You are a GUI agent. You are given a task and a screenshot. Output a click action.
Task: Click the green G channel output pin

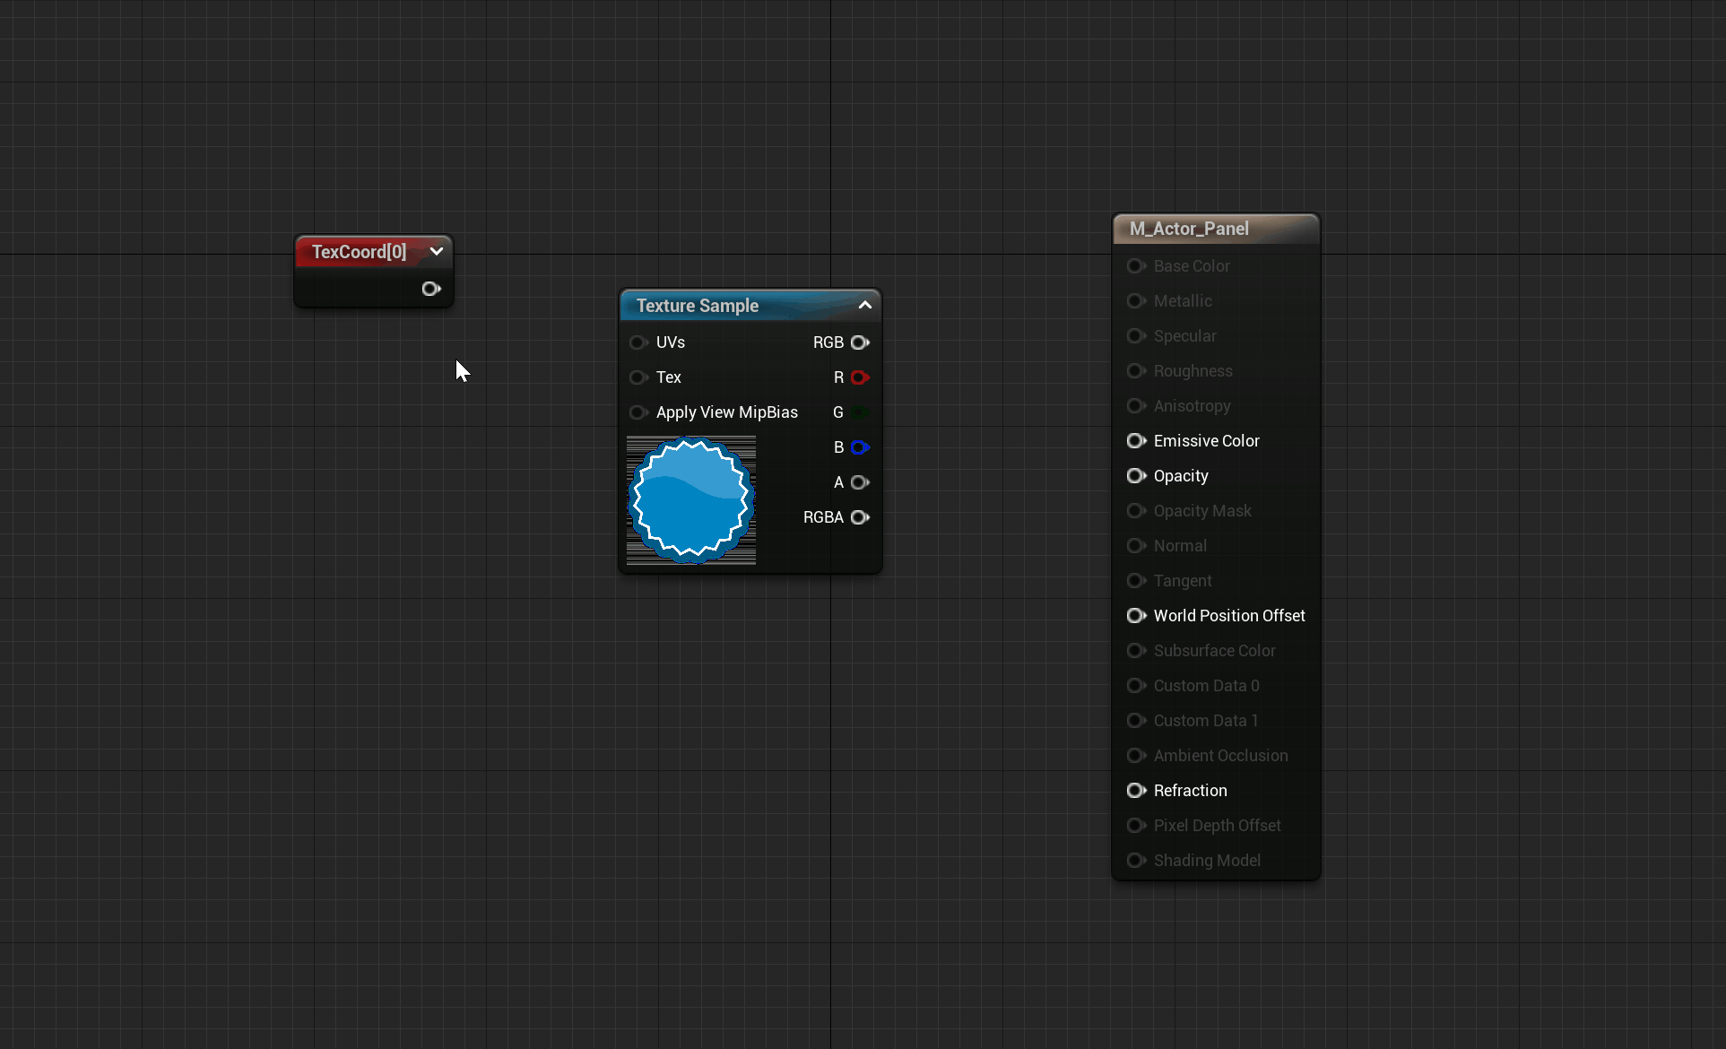click(x=860, y=412)
